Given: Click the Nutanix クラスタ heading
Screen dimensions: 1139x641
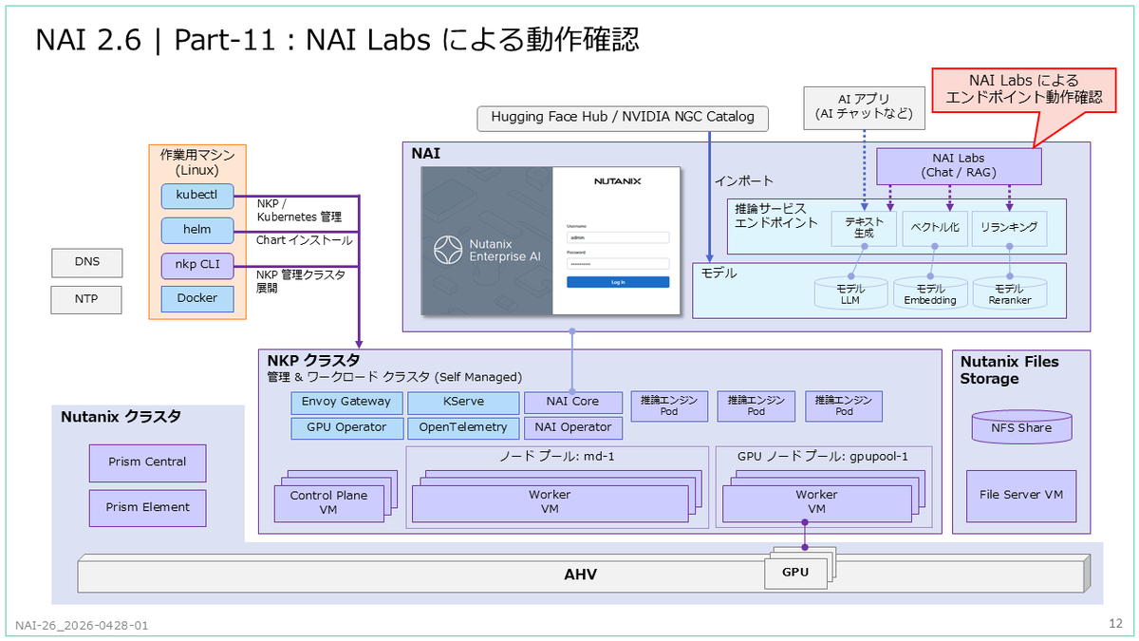Looking at the screenshot, I should click(121, 417).
